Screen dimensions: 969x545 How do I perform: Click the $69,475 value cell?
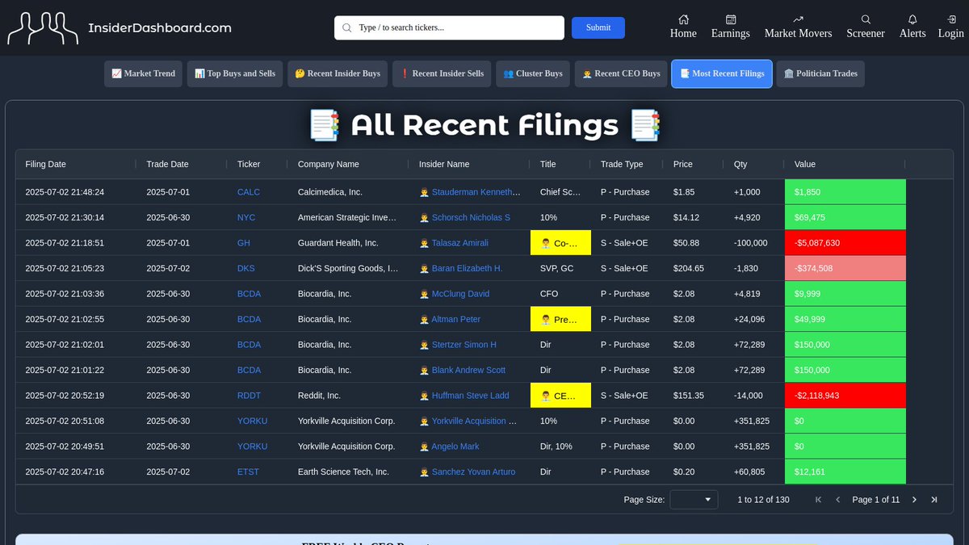point(845,218)
